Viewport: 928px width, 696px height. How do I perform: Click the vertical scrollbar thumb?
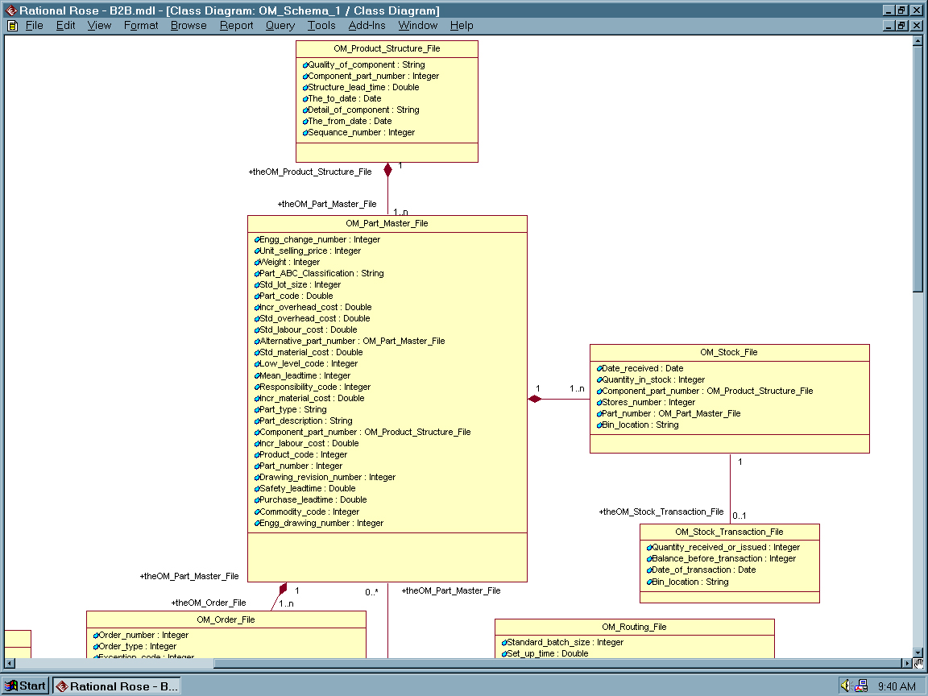(918, 168)
